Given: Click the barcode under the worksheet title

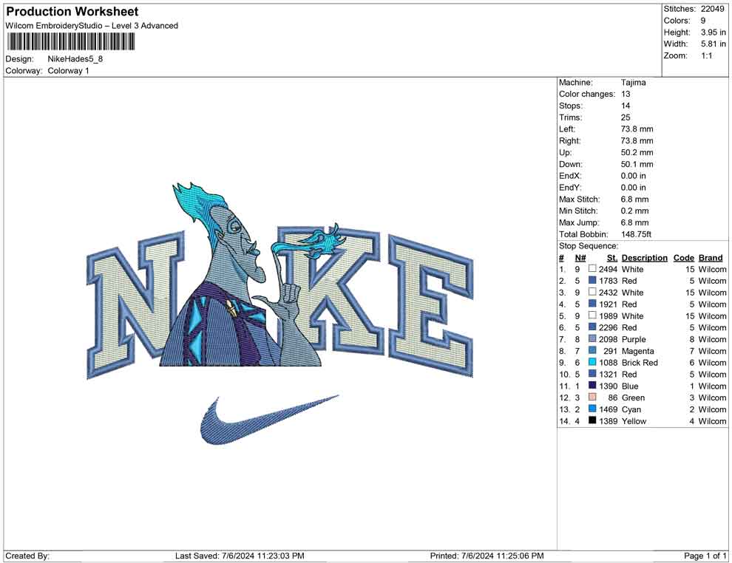Looking at the screenshot, I should pos(70,42).
